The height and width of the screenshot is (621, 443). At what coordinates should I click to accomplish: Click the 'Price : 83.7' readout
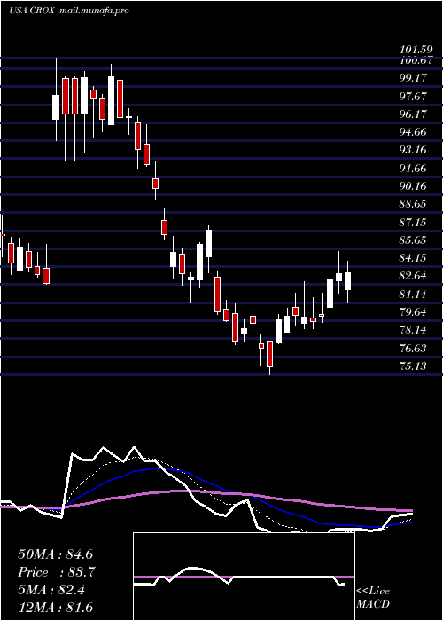coord(56,572)
